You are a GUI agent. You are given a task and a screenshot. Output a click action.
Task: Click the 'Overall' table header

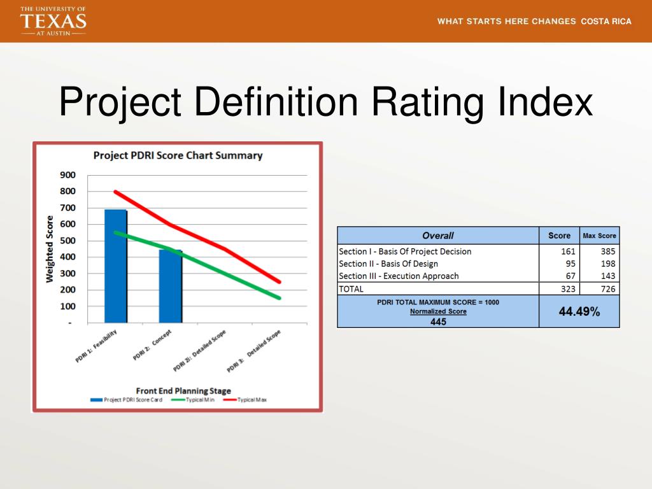[x=438, y=236]
